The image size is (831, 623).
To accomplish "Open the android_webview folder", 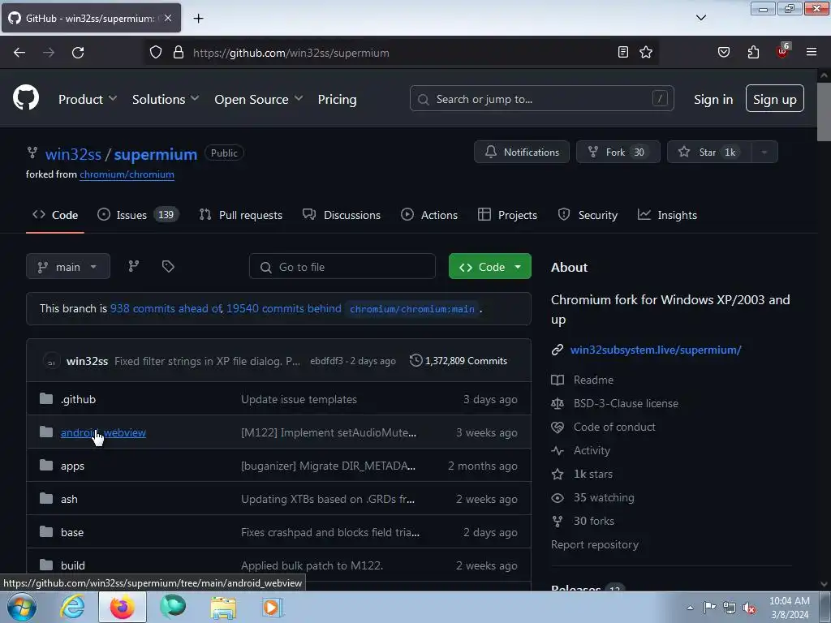I will (103, 432).
